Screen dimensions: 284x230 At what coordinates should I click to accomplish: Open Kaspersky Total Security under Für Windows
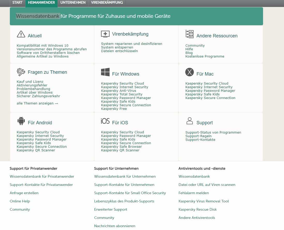pyautogui.click(x=122, y=94)
